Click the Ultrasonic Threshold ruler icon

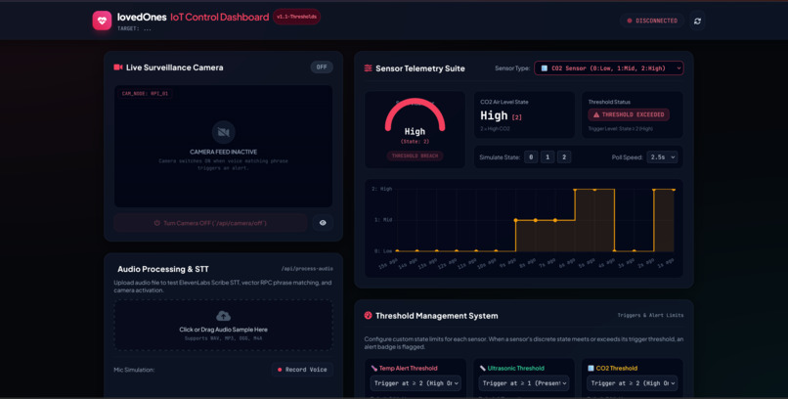(x=482, y=369)
